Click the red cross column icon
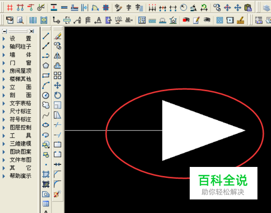Screen dimensions: 271x213 [106, 8]
